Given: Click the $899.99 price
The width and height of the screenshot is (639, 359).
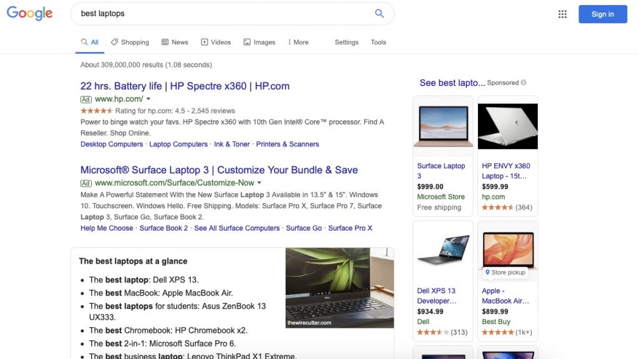Looking at the screenshot, I should click(x=495, y=312).
